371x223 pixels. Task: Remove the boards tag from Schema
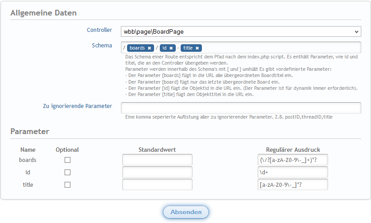150,48
